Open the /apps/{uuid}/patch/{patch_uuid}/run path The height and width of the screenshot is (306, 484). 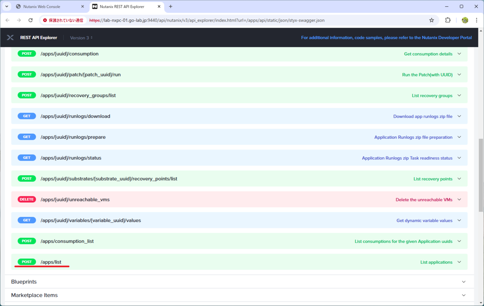click(81, 74)
